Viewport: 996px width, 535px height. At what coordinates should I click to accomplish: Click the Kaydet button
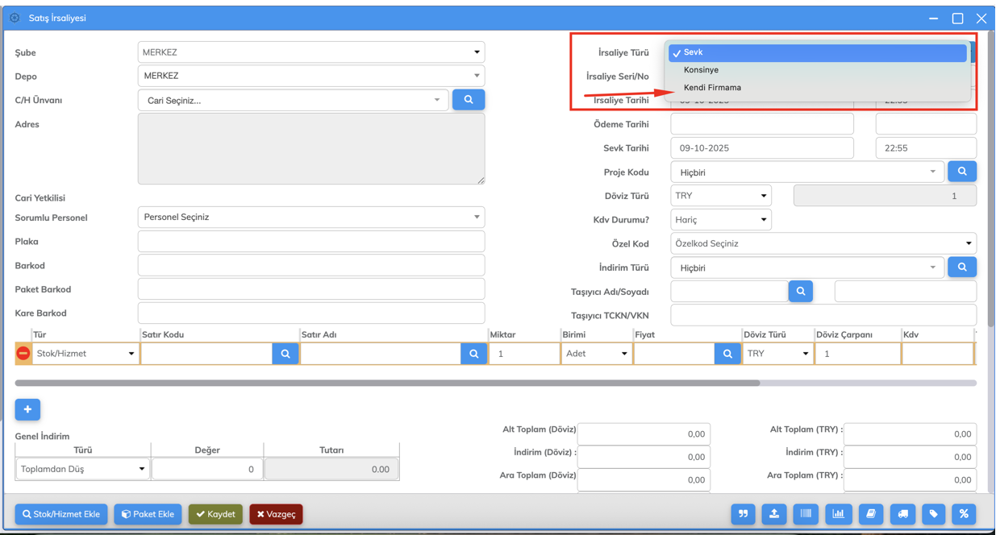pyautogui.click(x=216, y=514)
